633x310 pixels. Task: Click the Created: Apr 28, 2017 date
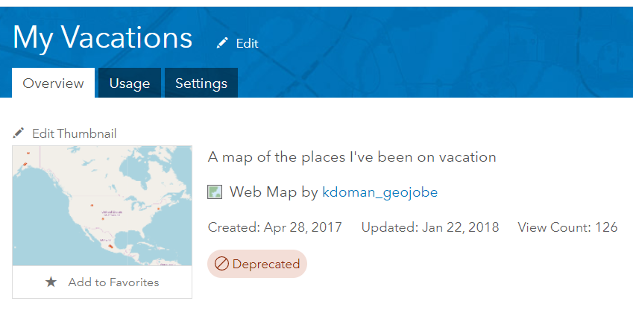[274, 227]
